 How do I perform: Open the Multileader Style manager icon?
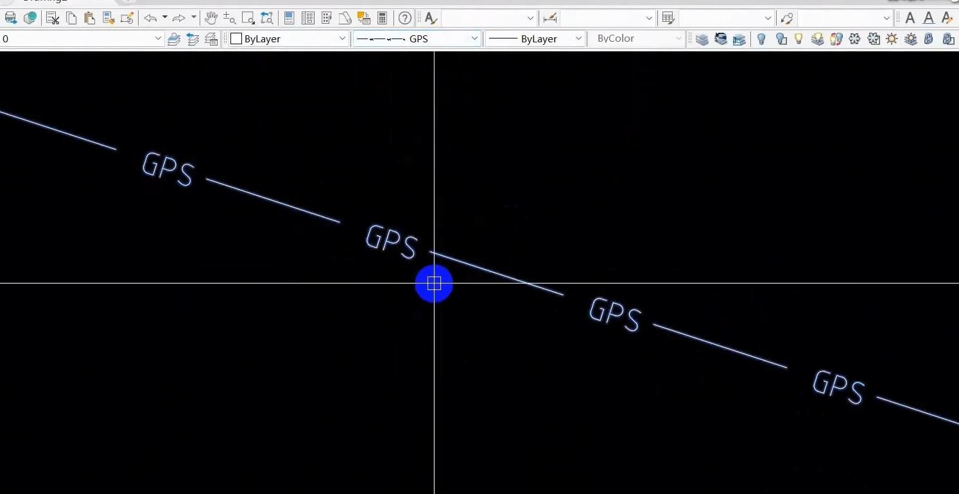[787, 18]
